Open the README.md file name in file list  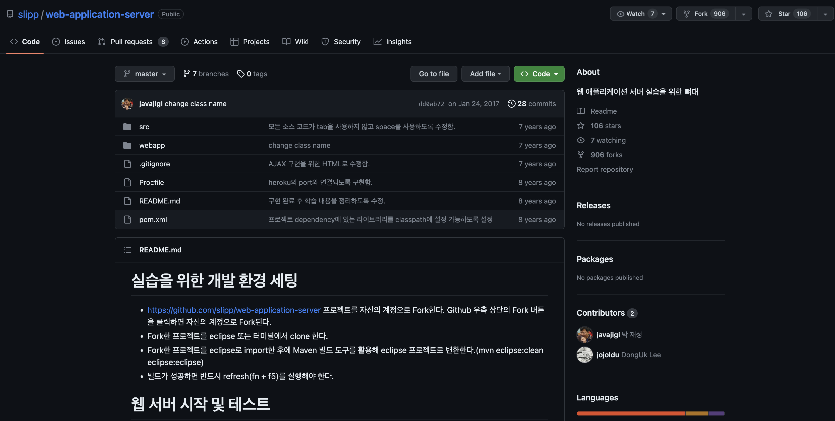click(x=159, y=201)
